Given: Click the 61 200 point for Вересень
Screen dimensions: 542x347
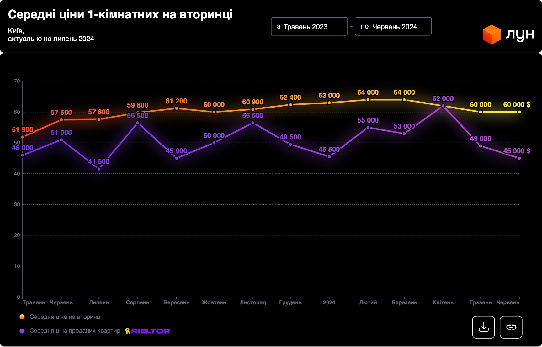Looking at the screenshot, I should [176, 108].
